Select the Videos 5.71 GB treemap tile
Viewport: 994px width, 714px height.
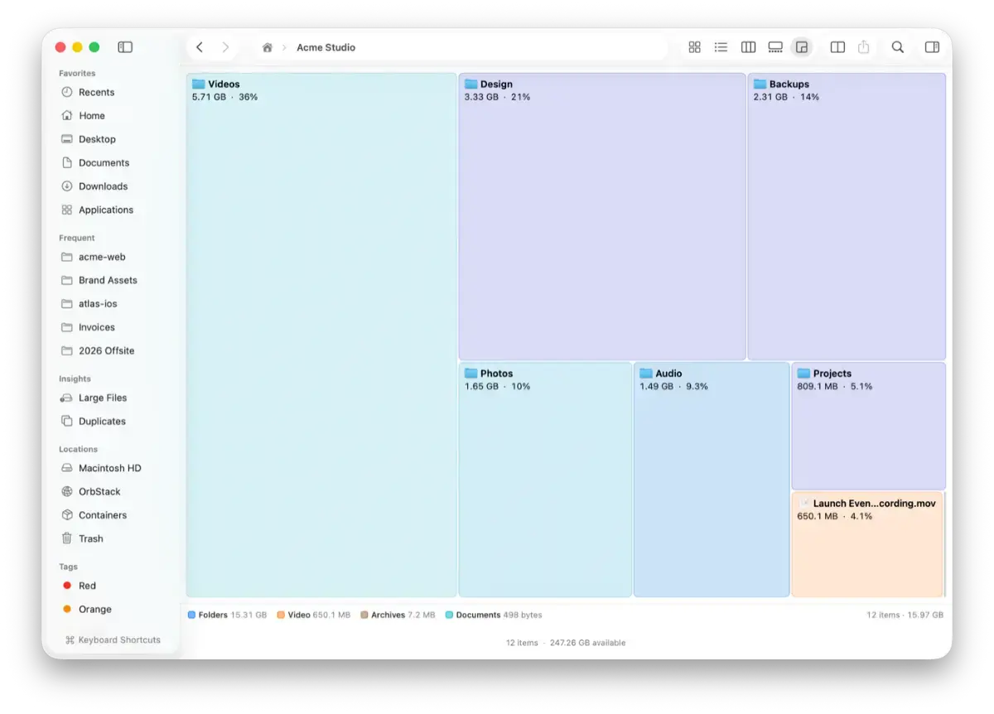click(x=321, y=335)
